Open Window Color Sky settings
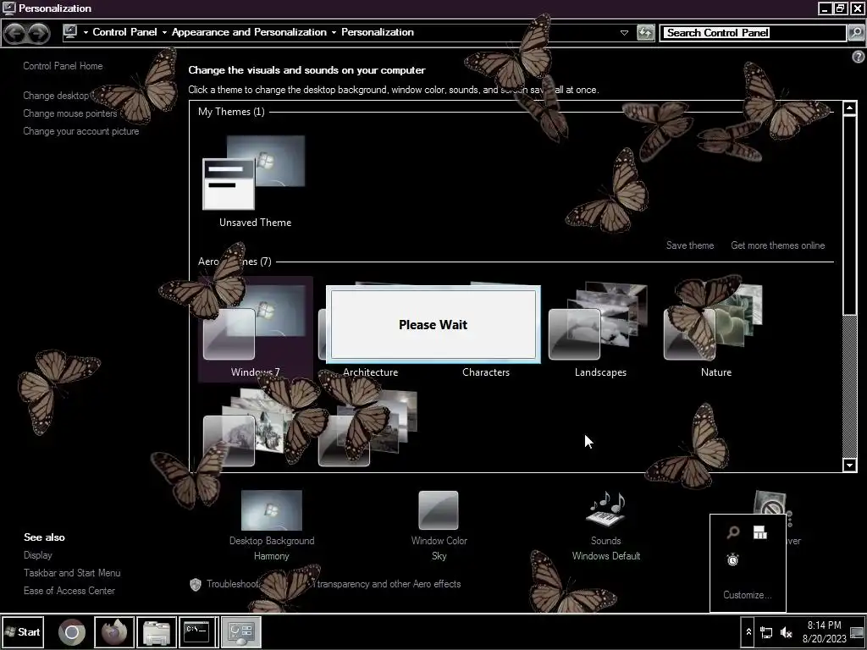Image resolution: width=867 pixels, height=650 pixels. [439, 525]
